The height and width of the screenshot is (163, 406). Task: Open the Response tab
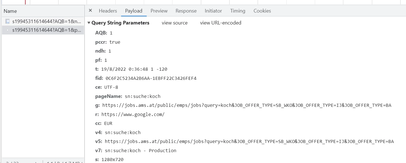186,11
